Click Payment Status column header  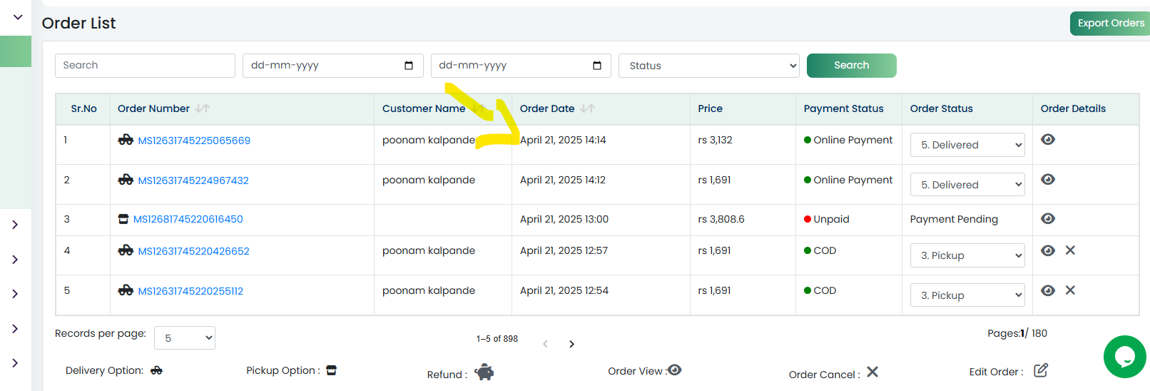(843, 108)
